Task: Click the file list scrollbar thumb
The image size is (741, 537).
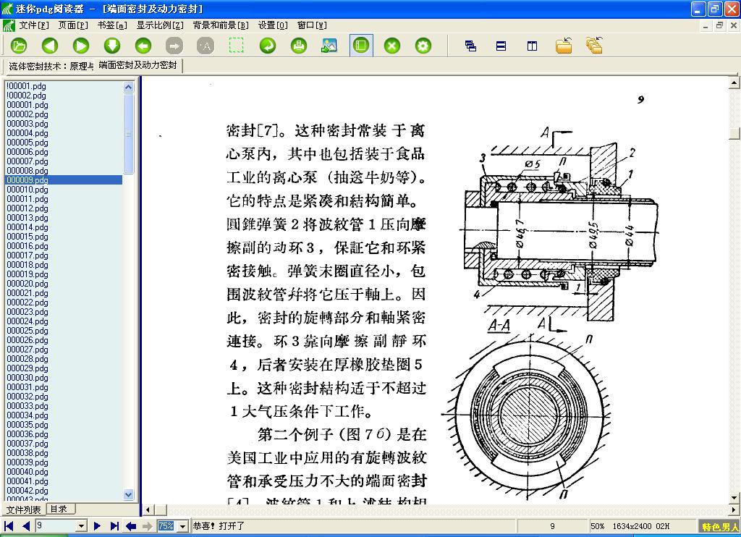Action: point(129,134)
